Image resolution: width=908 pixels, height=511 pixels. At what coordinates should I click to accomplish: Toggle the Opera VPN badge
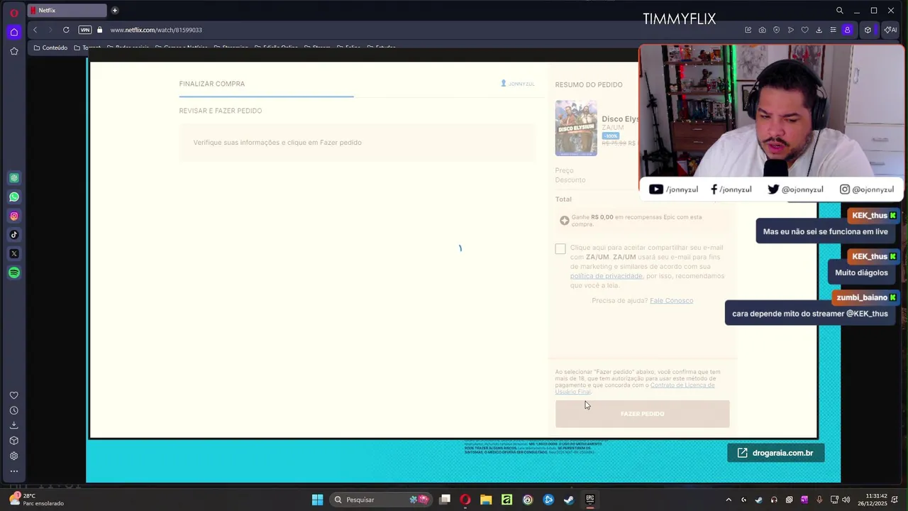85,30
